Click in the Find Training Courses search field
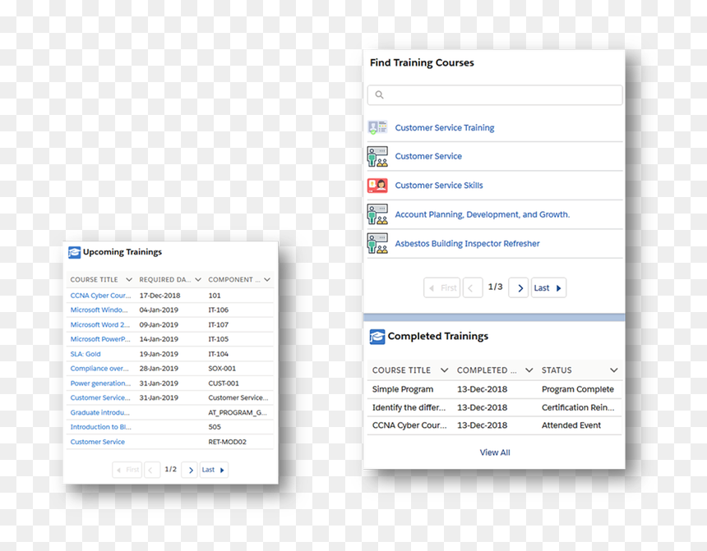 (x=495, y=95)
